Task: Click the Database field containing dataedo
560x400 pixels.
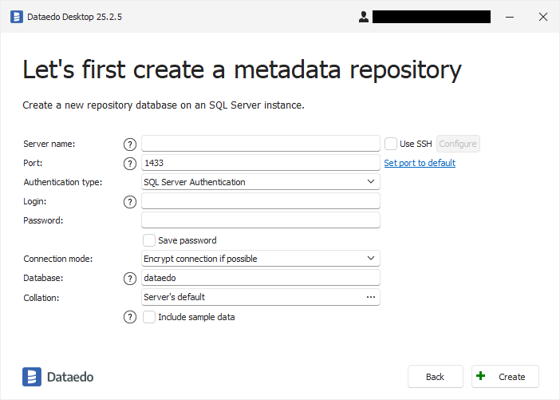Action: (261, 278)
